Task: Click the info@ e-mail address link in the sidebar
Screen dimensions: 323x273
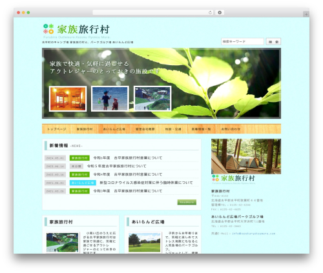Action: pyautogui.click(x=254, y=234)
